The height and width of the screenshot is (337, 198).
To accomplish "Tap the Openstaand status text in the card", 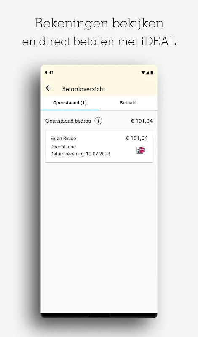I will 63,147.
